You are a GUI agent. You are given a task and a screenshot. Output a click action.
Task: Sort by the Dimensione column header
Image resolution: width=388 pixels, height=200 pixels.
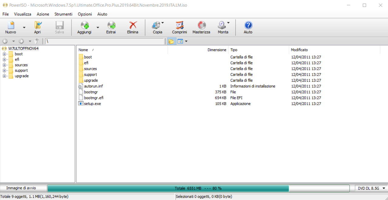(x=198, y=50)
